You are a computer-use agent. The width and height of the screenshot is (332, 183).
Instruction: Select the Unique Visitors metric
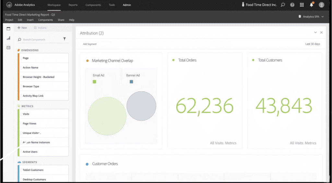44,133
